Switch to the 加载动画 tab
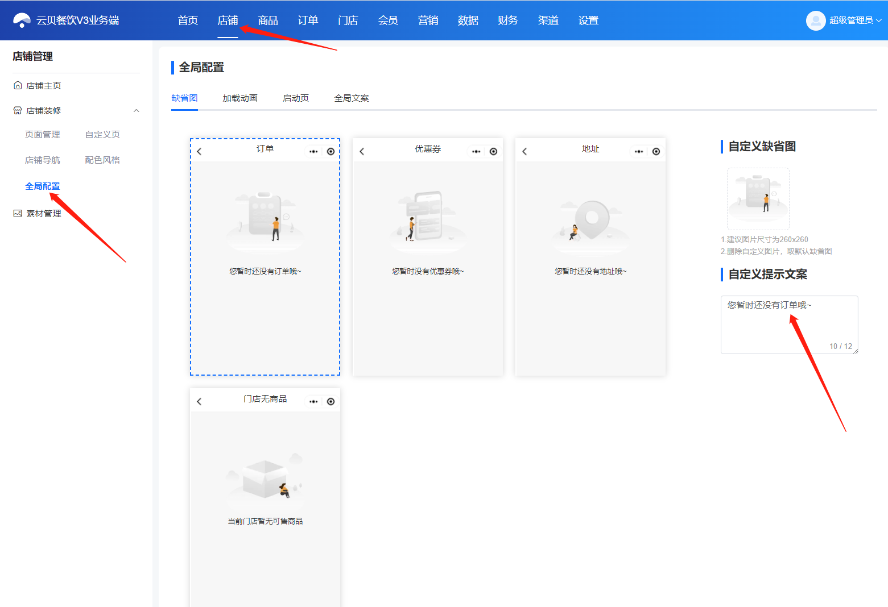This screenshot has height=607, width=888. tap(240, 98)
